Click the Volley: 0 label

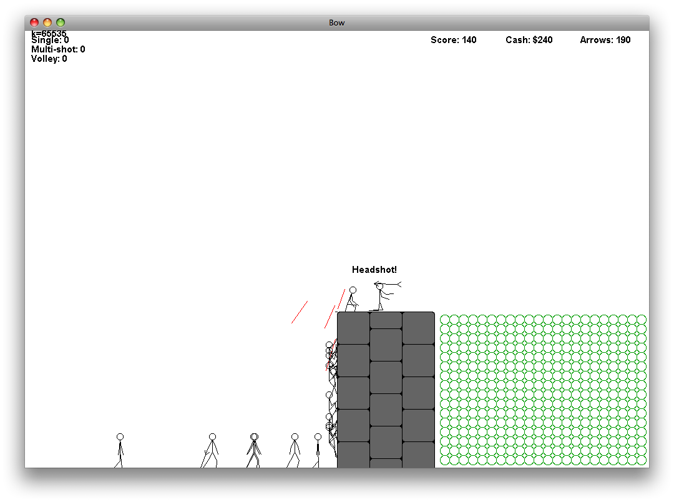pyautogui.click(x=49, y=59)
